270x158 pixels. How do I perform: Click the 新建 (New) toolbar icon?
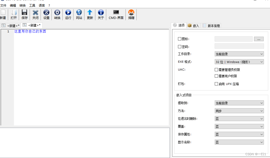point(3,13)
